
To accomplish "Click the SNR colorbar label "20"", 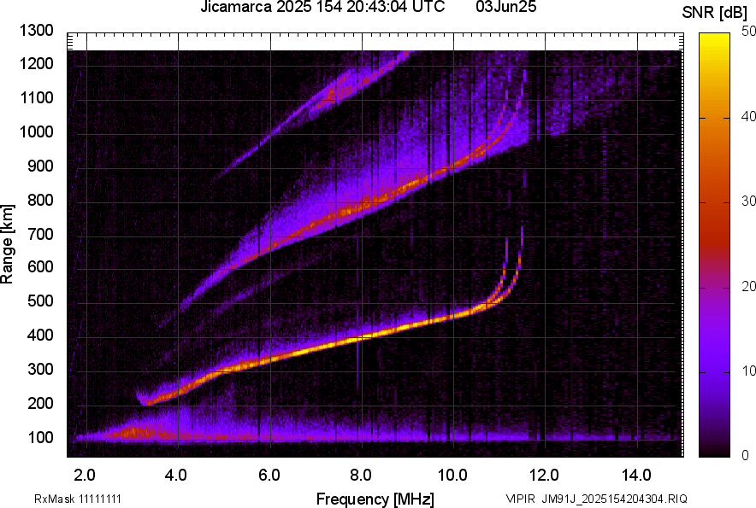I will tap(748, 287).
